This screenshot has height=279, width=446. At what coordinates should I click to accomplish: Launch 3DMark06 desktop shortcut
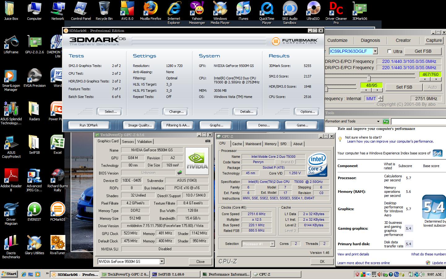(x=360, y=11)
